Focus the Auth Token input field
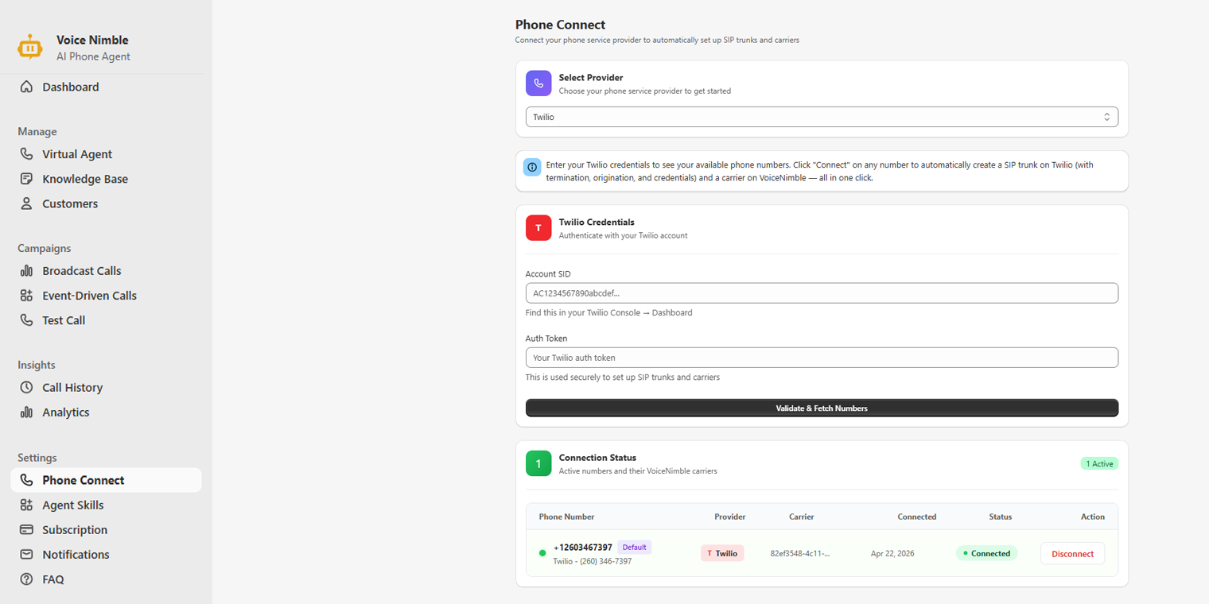Viewport: 1209px width, 604px height. [822, 358]
